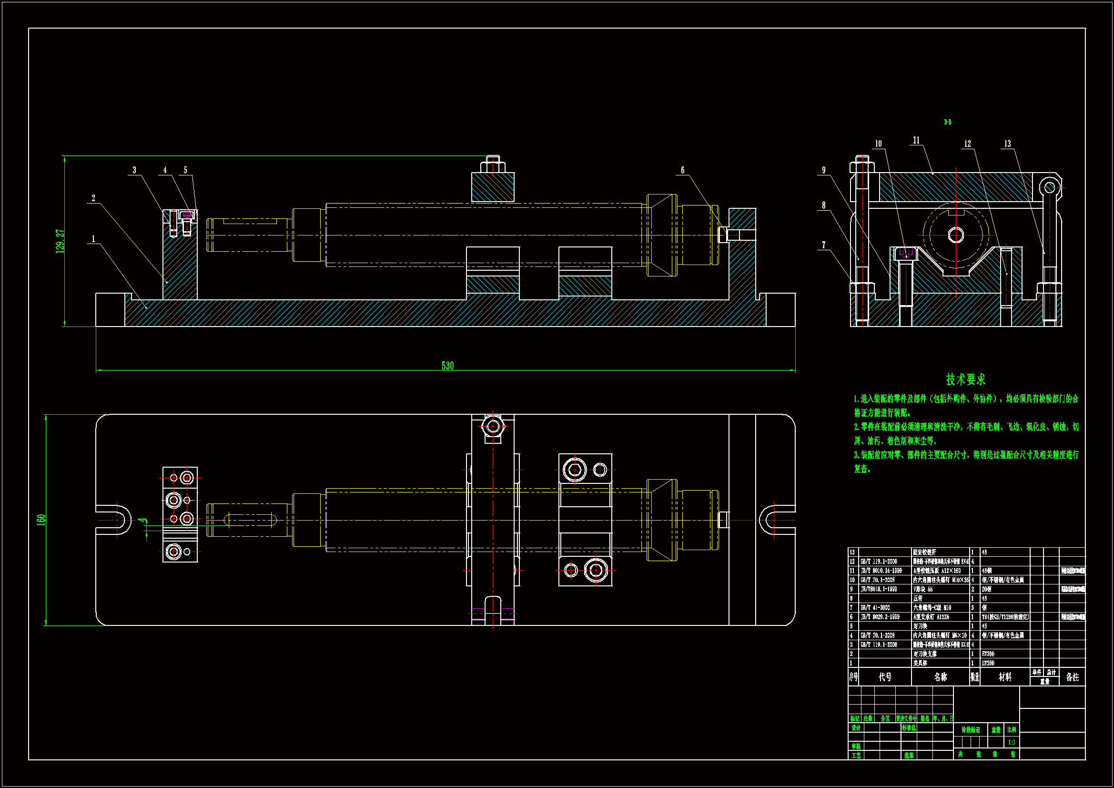Click part balloon number 6
The height and width of the screenshot is (788, 1114).
(682, 170)
